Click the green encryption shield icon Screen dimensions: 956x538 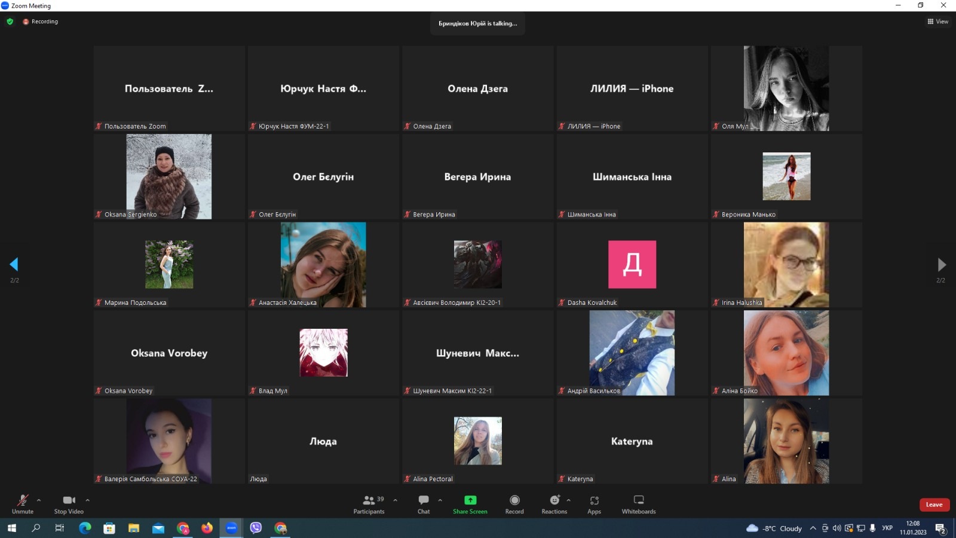(10, 22)
